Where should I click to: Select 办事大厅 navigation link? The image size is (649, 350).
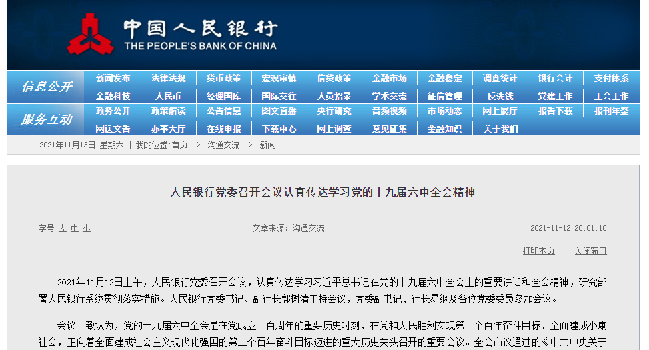click(168, 129)
